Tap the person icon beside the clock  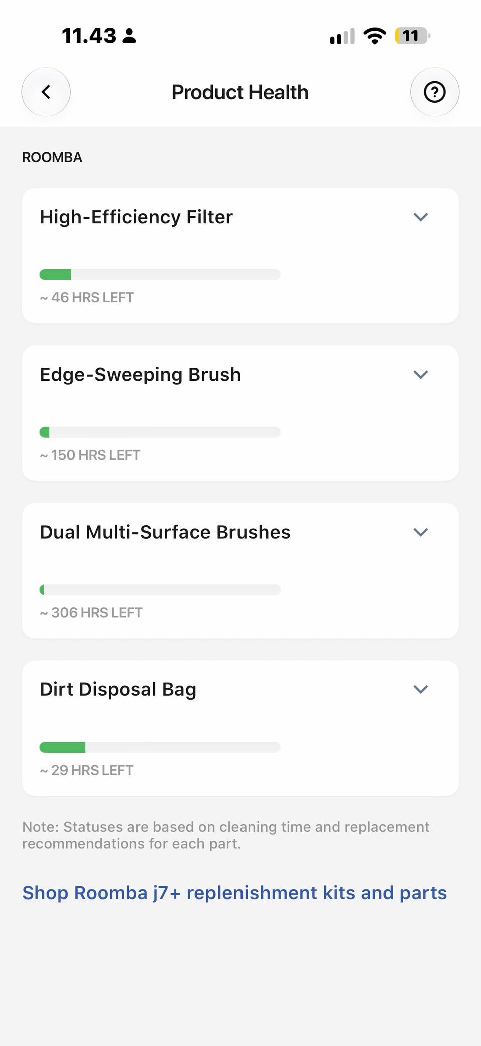click(x=129, y=36)
